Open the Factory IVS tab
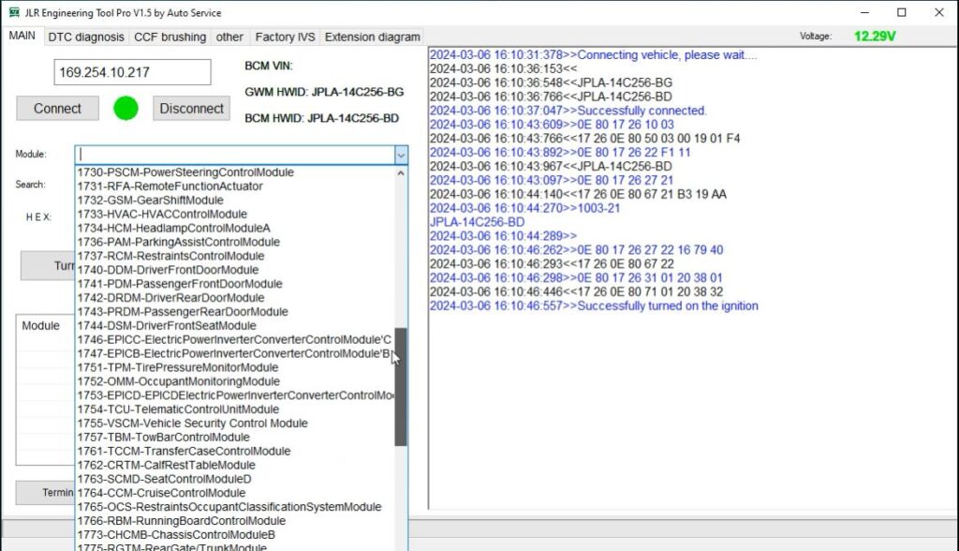Viewport: 959px width, 551px height. tap(285, 37)
